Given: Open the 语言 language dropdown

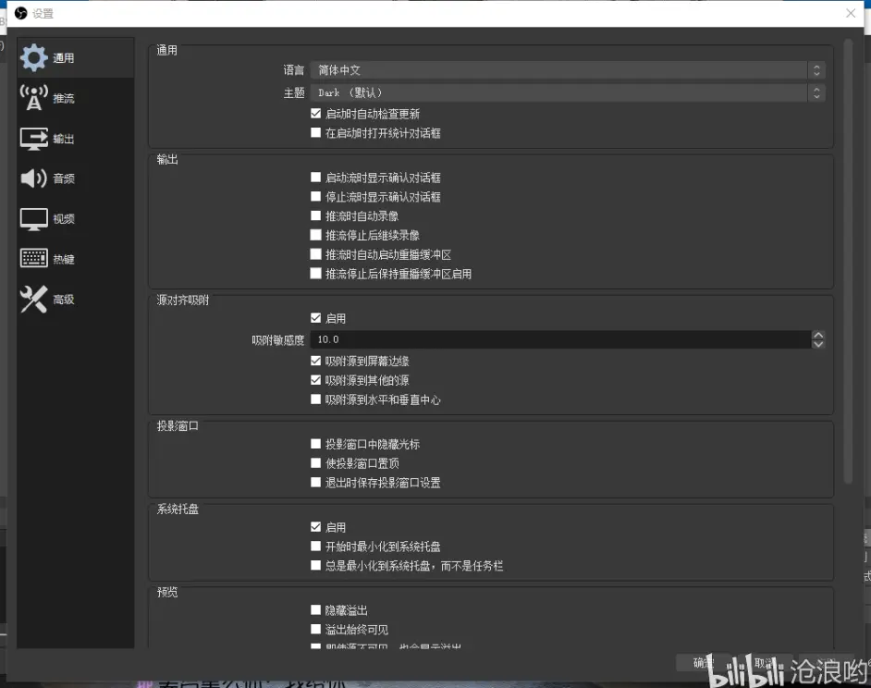Looking at the screenshot, I should [568, 70].
